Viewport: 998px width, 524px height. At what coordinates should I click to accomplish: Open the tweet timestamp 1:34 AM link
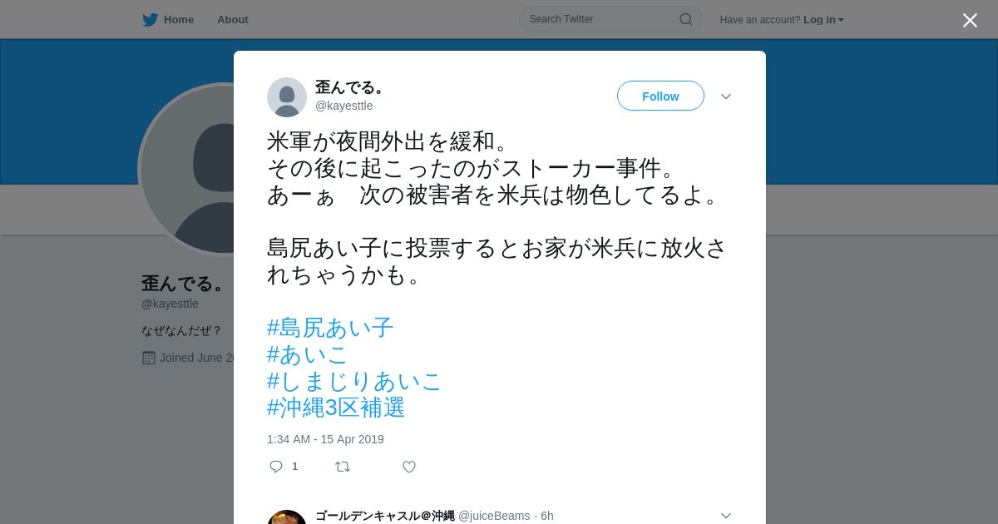(x=325, y=439)
